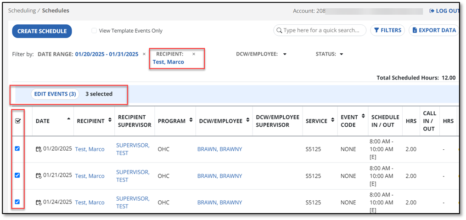Click the Create Schedule button

[x=42, y=31]
